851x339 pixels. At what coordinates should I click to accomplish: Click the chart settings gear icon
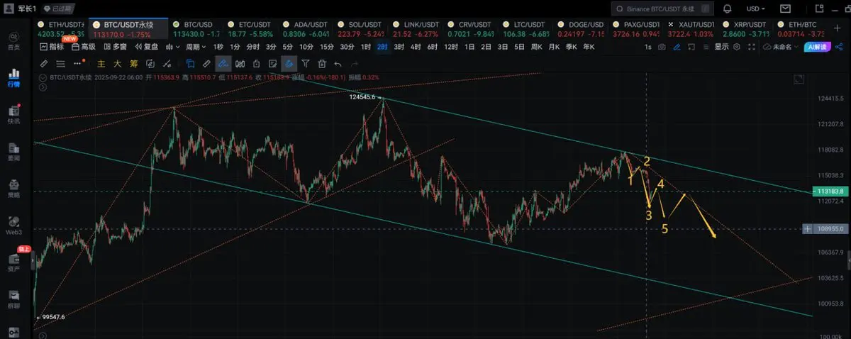click(737, 46)
